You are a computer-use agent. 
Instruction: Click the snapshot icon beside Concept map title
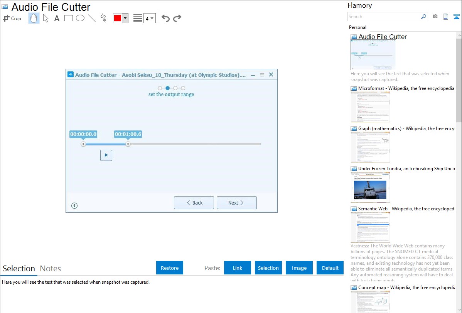point(354,287)
